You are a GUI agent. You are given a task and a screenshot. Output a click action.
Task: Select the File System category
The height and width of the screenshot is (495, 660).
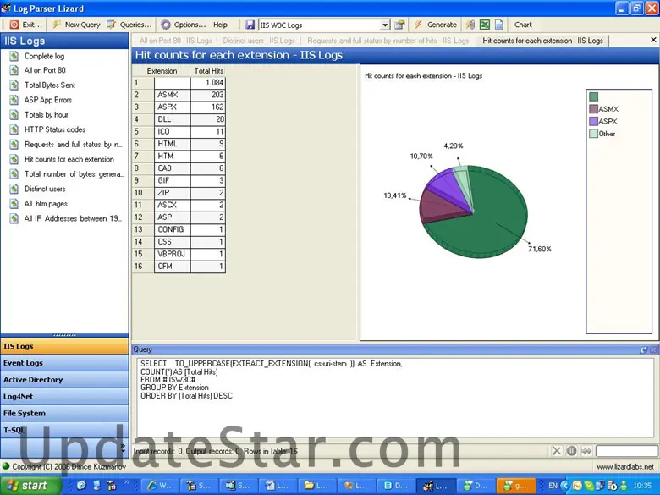(x=64, y=413)
